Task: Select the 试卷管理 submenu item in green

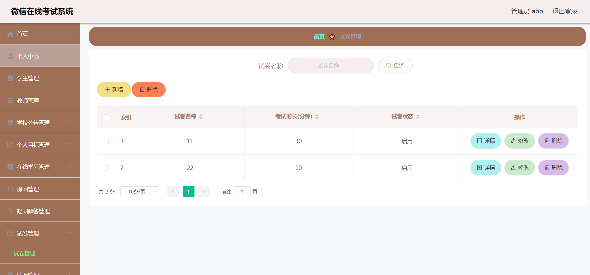Action: 24,253
